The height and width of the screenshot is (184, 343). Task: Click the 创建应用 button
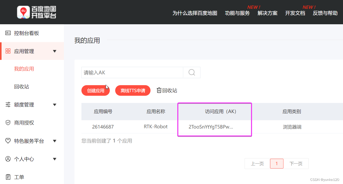[x=96, y=90]
